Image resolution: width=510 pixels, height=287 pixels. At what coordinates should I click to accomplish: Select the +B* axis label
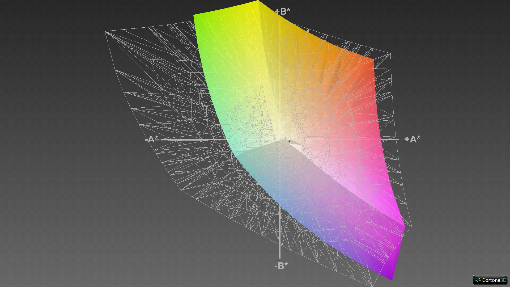click(x=282, y=11)
